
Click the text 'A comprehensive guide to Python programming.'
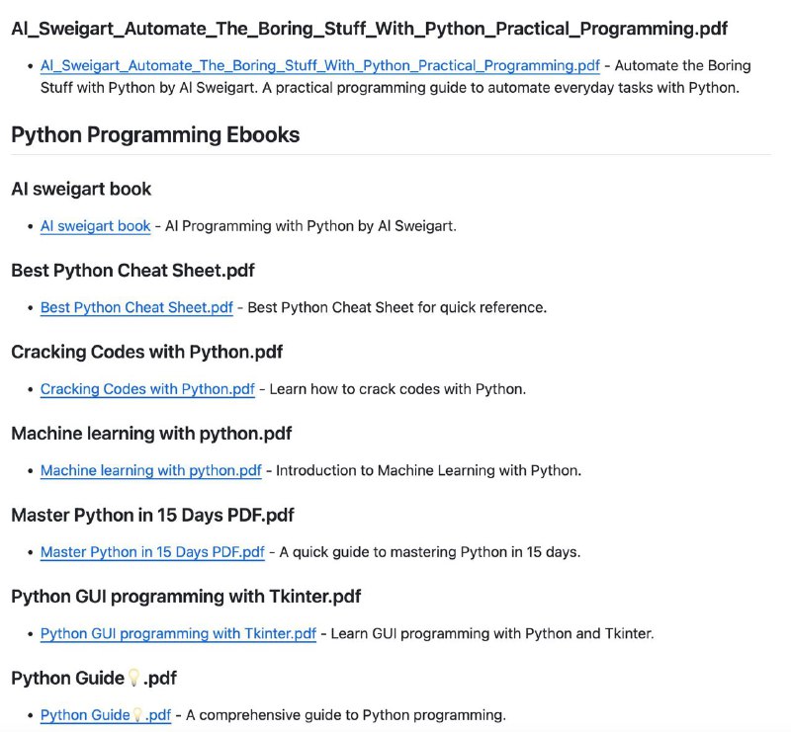(345, 715)
